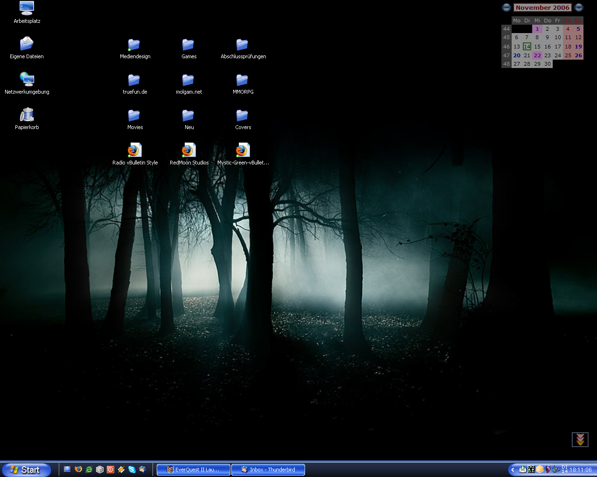Launch Skype from the quick launch bar
The image size is (597, 477).
[x=132, y=470]
